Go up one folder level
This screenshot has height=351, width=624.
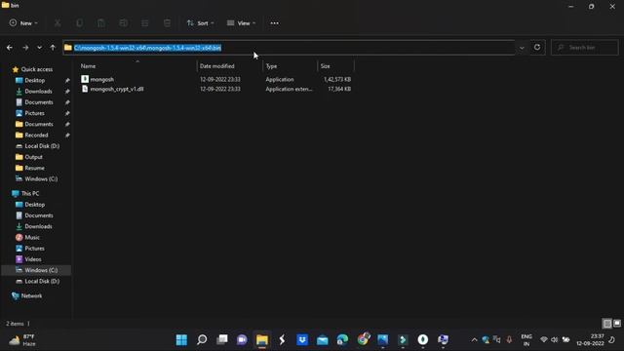53,48
